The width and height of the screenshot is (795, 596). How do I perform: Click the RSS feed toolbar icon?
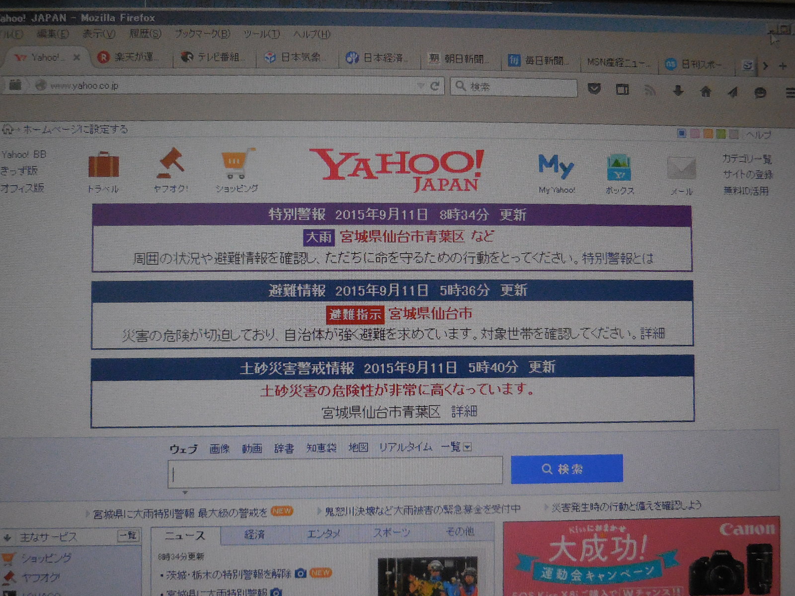point(650,90)
